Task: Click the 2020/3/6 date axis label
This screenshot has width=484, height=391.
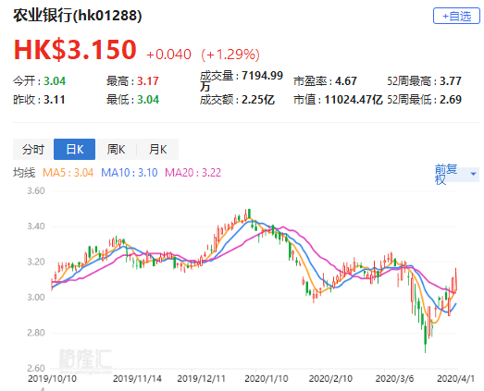Action: click(x=394, y=379)
